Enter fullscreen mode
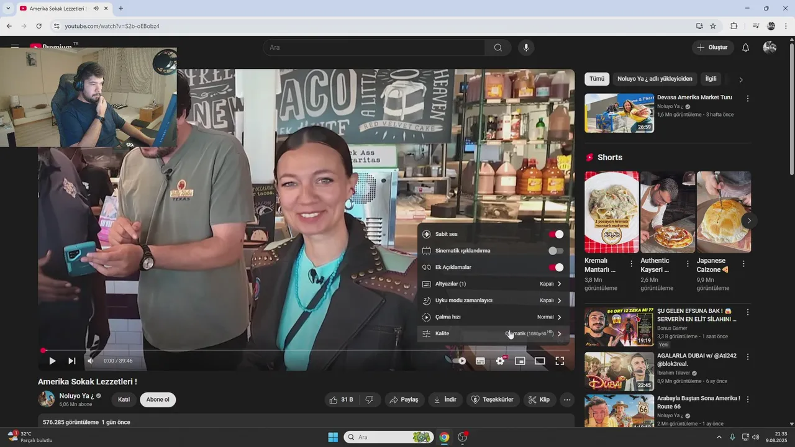This screenshot has height=447, width=795. (x=560, y=361)
